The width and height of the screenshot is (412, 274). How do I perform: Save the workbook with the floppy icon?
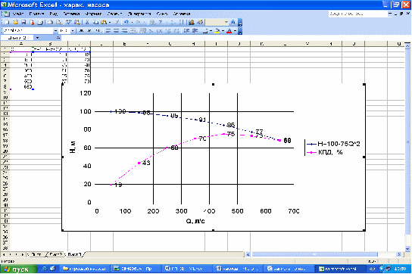click(23, 23)
